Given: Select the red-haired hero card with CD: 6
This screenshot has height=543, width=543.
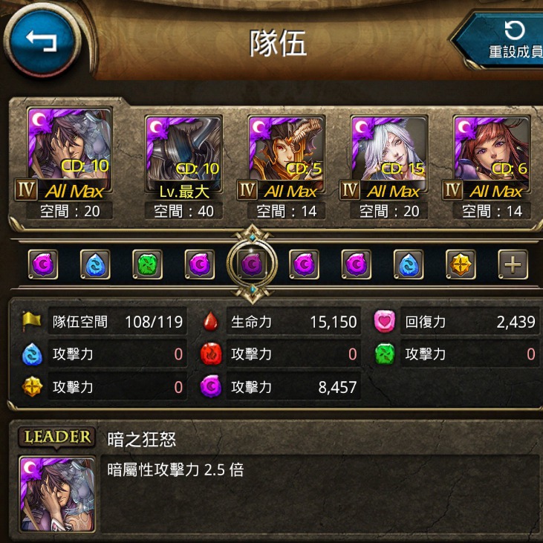Looking at the screenshot, I should click(x=492, y=157).
